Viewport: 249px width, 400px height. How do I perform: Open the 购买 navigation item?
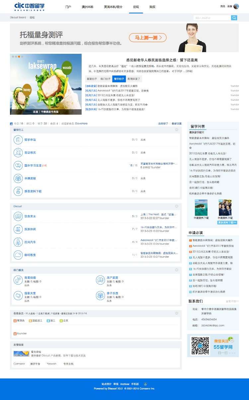tap(152, 7)
